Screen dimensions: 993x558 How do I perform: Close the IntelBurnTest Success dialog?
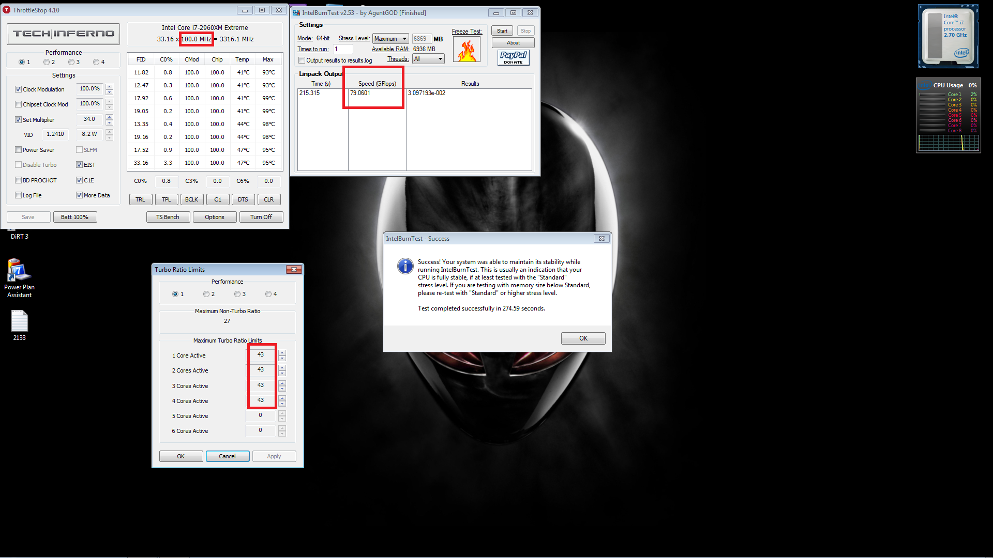point(601,238)
